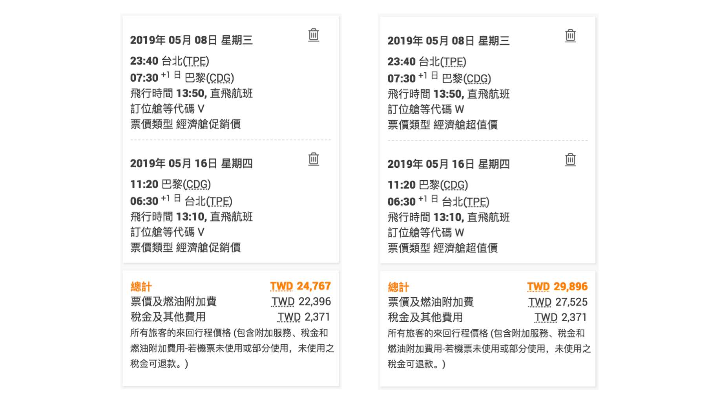Screen dimensions: 719x403
Task: Remove the May 8 flight in the right card
Action: tap(570, 36)
